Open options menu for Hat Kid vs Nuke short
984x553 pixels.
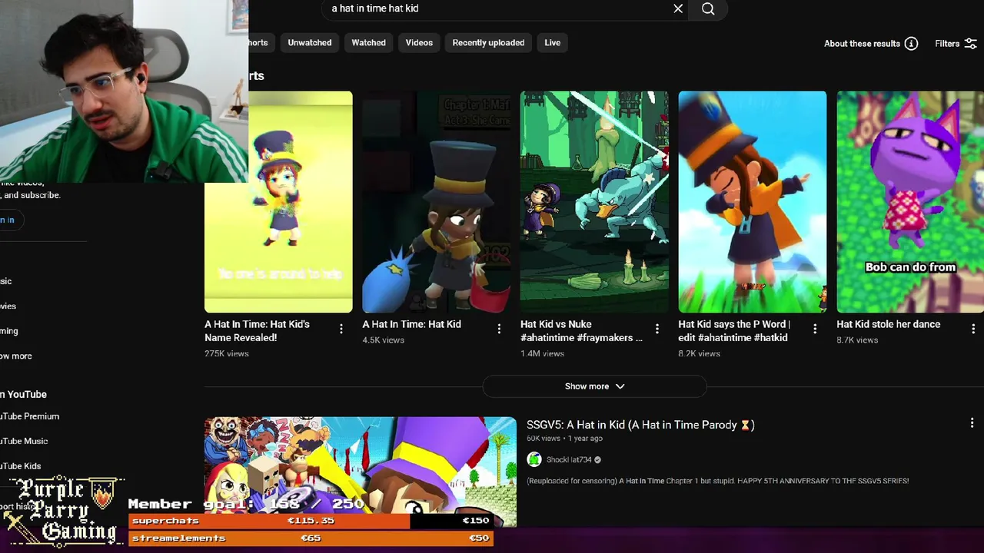pos(657,329)
